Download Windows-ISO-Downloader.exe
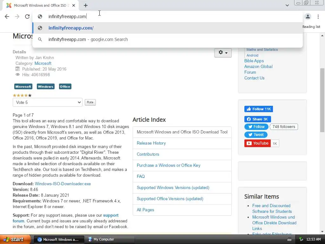The image size is (325, 244). [63, 184]
